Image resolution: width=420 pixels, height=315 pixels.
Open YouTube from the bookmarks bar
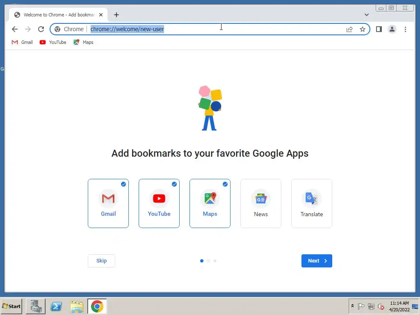53,42
